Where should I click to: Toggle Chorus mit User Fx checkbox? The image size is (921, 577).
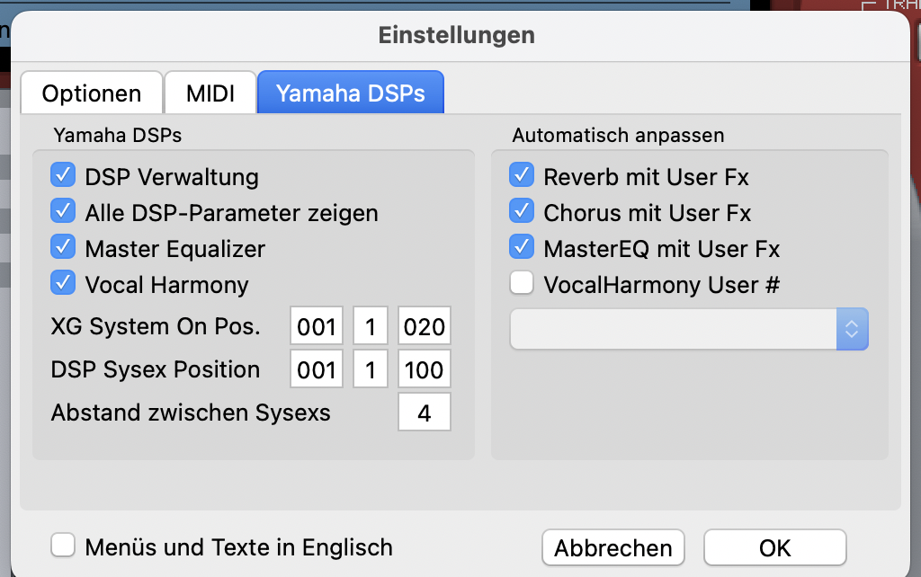522,212
